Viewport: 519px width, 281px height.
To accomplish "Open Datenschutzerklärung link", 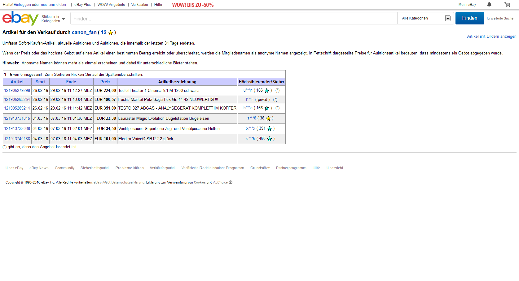I will click(x=128, y=183).
